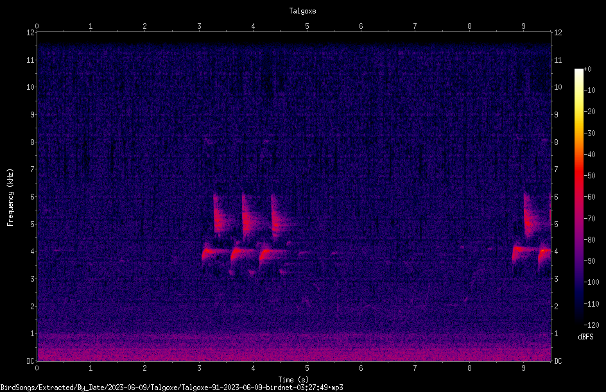
Task: Click the first 4 kHz red note near 3.2 seconds
Action: (215, 253)
